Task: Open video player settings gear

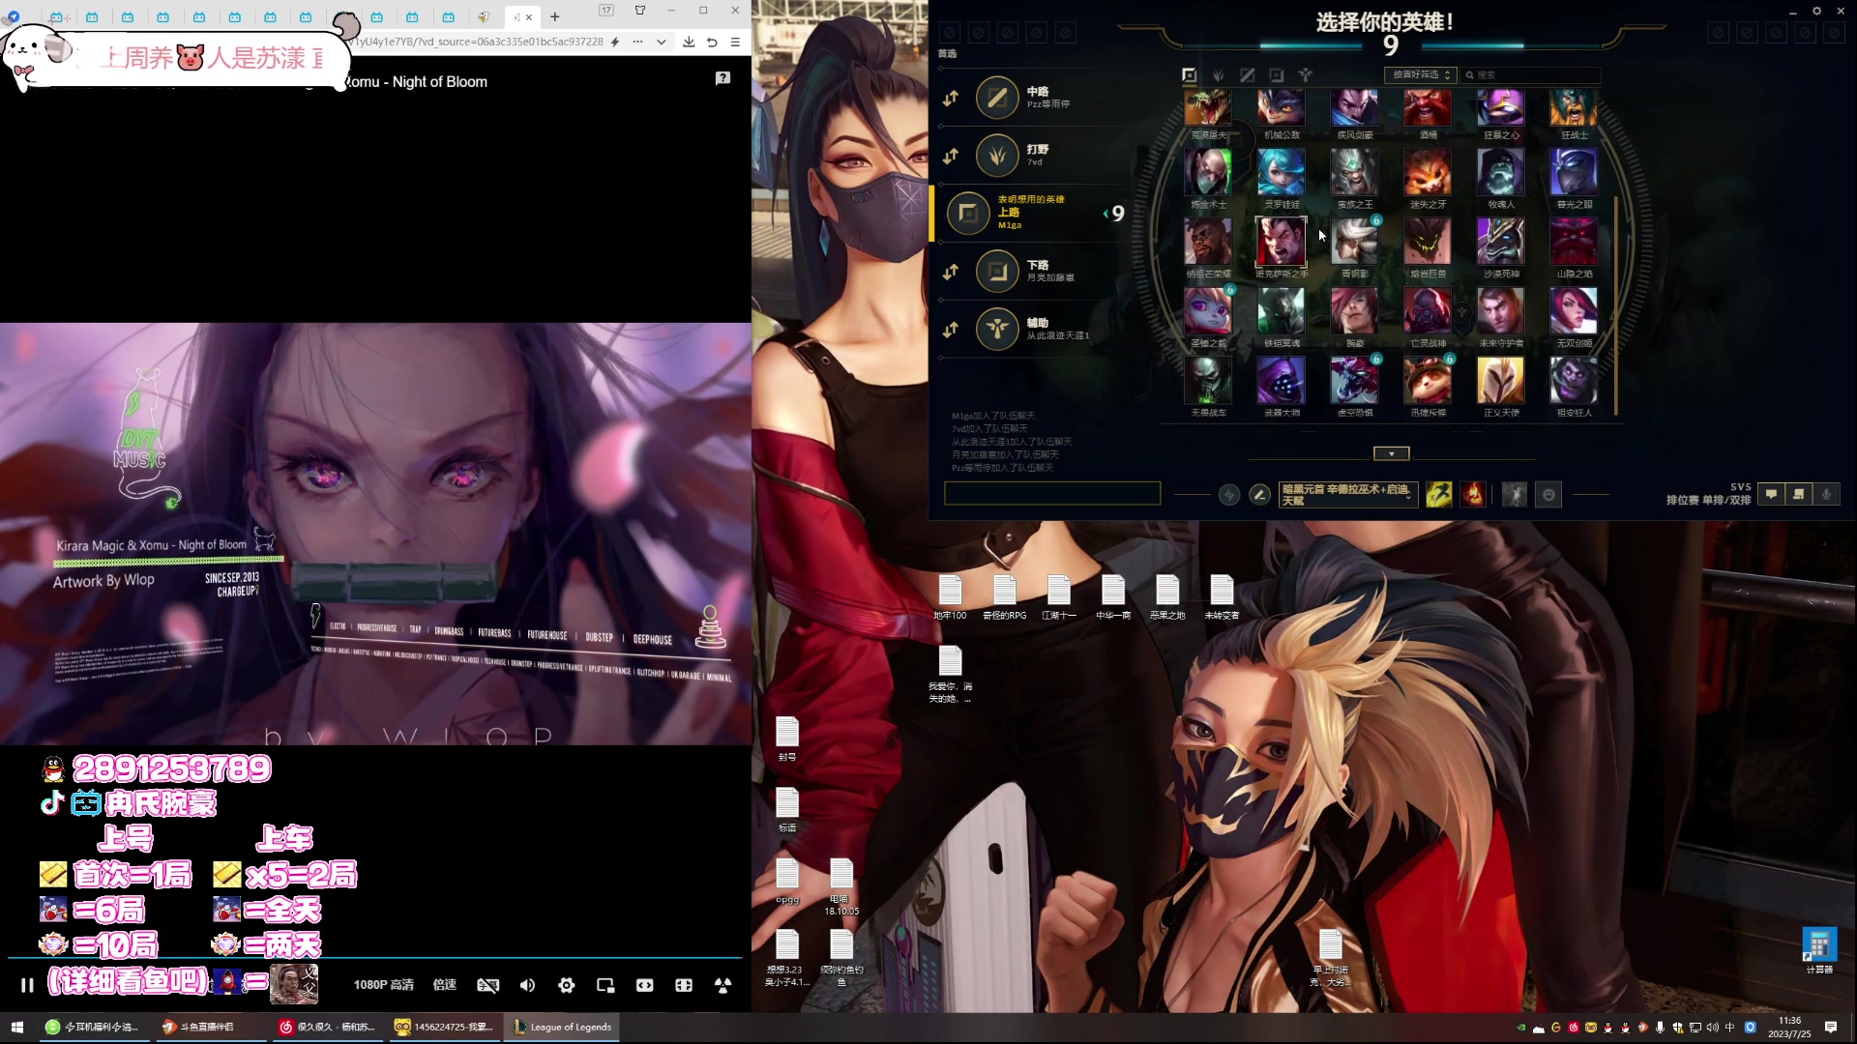Action: pyautogui.click(x=567, y=985)
